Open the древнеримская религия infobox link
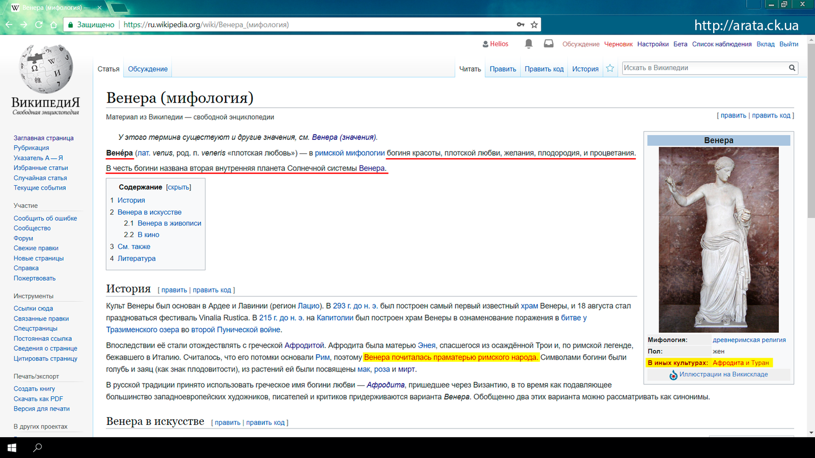The image size is (815, 458). point(749,340)
